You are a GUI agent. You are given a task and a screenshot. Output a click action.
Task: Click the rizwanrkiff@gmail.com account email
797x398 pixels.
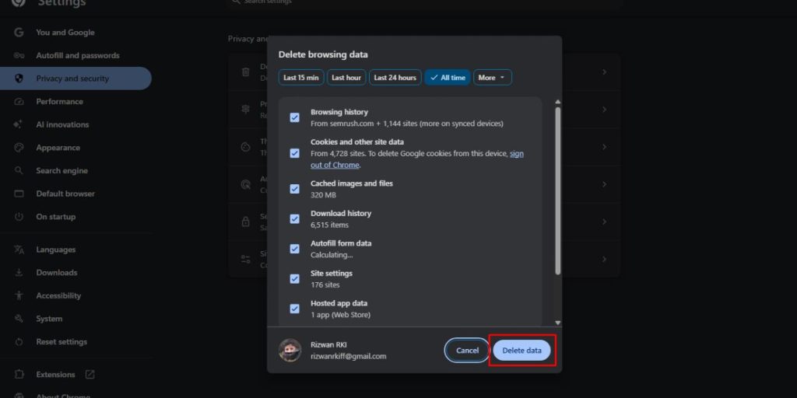[x=348, y=356]
